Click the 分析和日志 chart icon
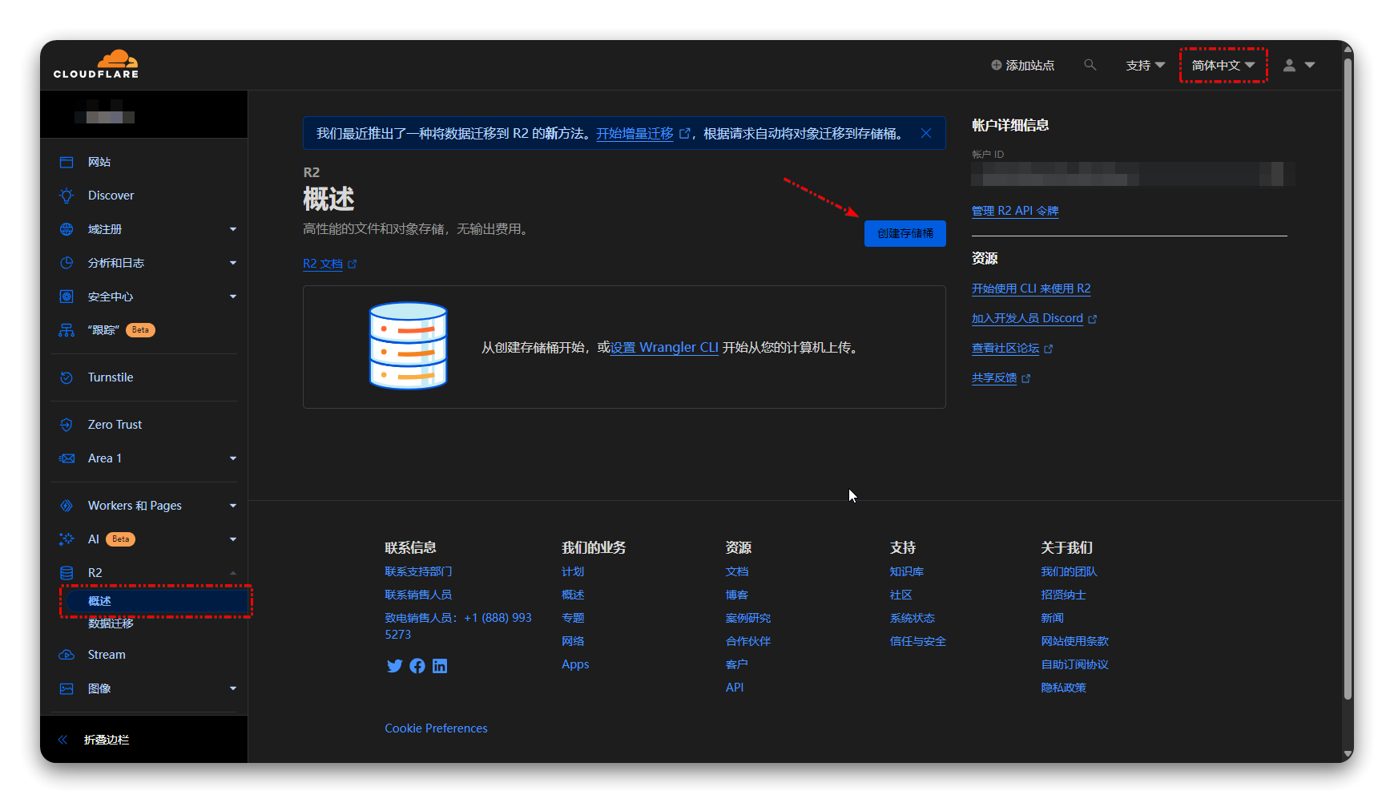Viewport: 1394px width, 803px height. (66, 263)
